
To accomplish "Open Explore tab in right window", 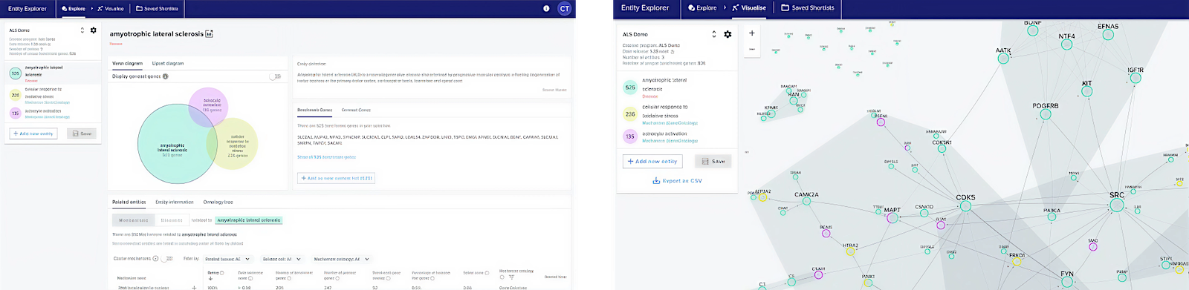I will [703, 8].
